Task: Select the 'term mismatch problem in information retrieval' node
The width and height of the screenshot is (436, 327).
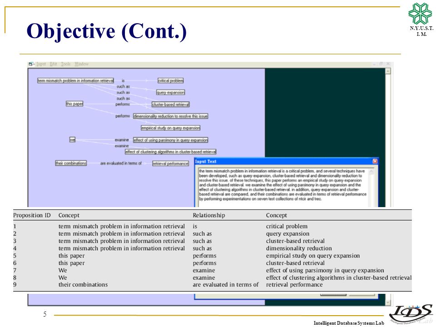Action: pos(76,81)
